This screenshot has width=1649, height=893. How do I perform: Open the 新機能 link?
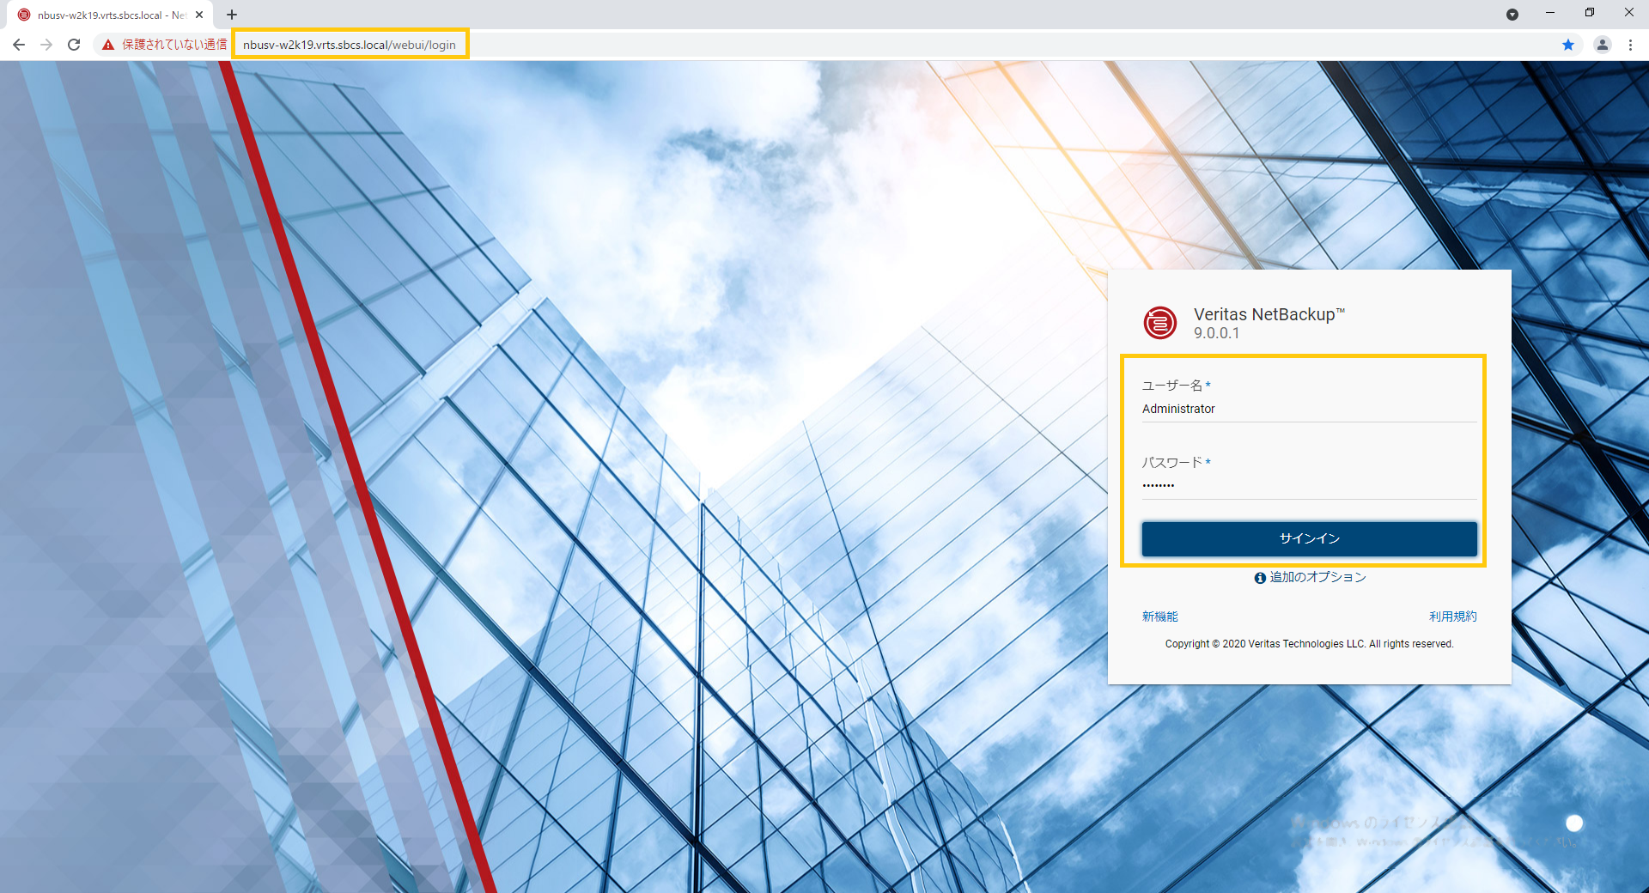(1159, 617)
